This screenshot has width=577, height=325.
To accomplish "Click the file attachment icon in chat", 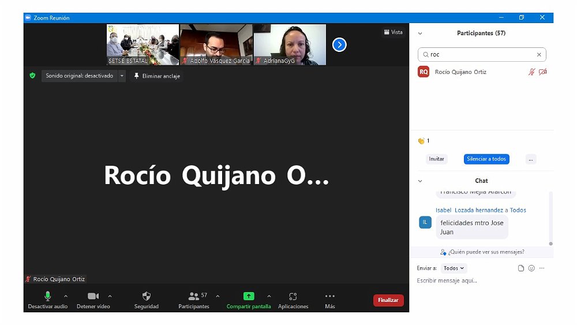I will (x=521, y=268).
